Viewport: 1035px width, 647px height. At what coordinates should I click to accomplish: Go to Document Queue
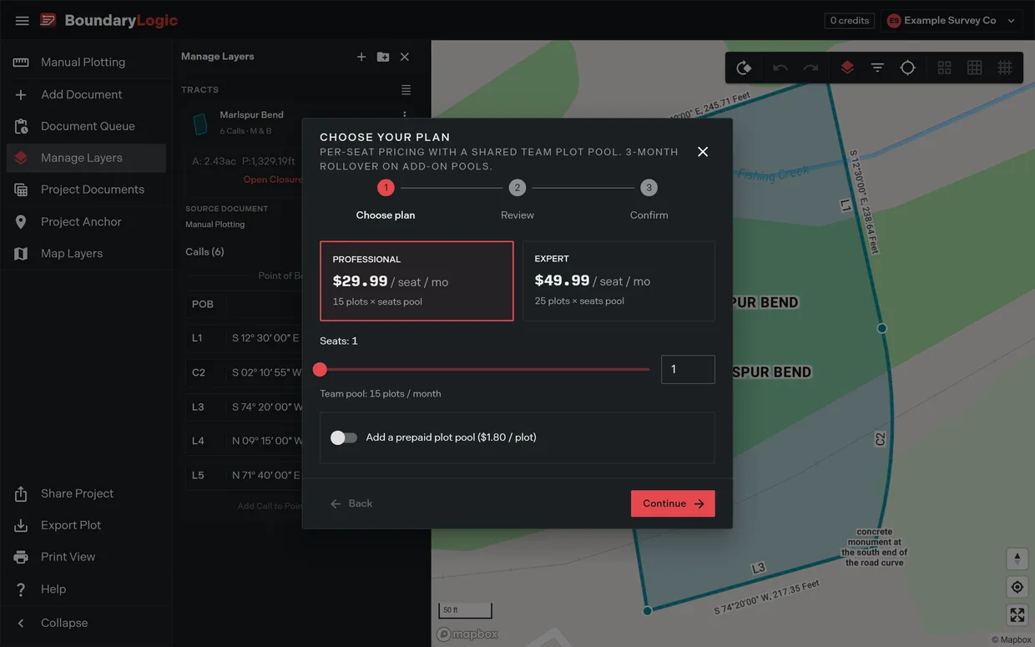point(86,126)
